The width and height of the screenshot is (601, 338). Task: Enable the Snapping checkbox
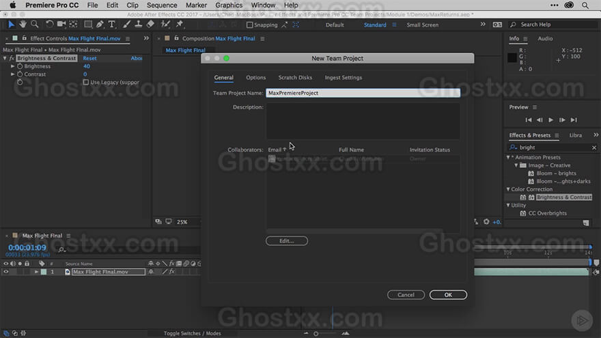pos(249,25)
